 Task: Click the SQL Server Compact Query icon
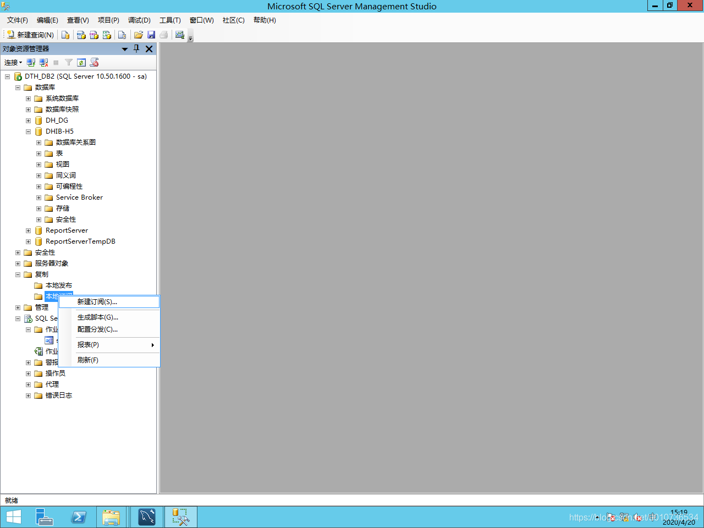122,35
